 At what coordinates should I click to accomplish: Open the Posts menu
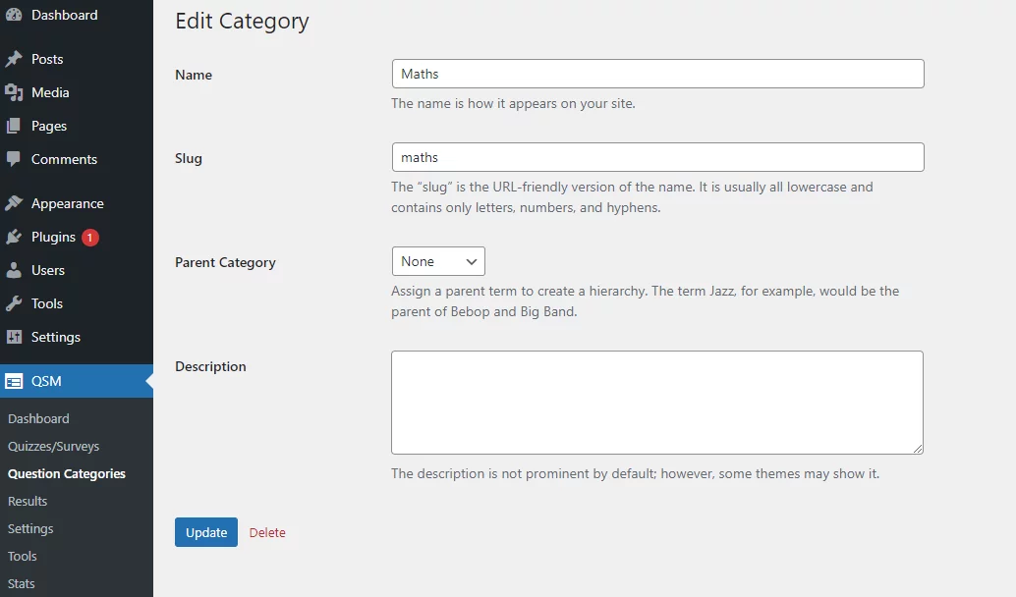[x=77, y=59]
